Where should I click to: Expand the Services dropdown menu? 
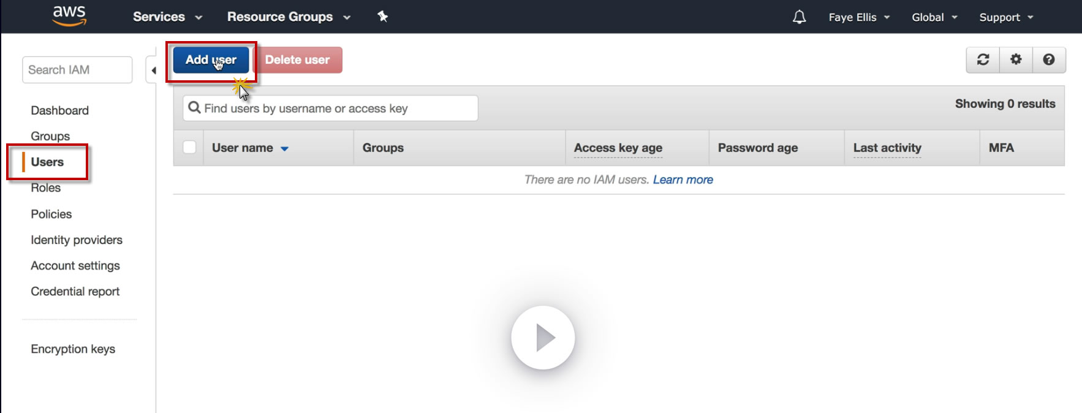167,17
